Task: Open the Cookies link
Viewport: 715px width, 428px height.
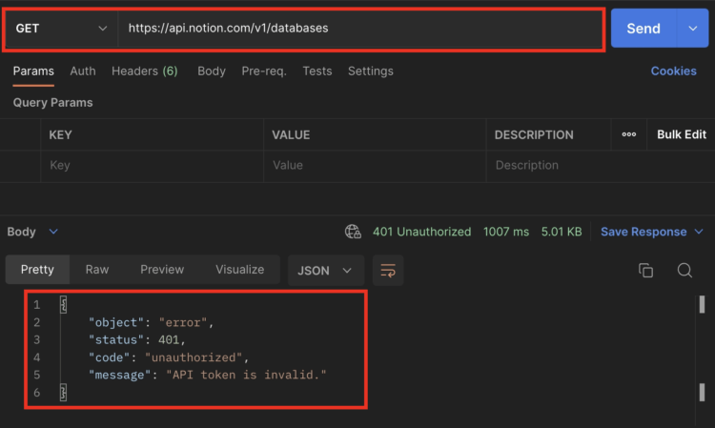Action: tap(673, 71)
